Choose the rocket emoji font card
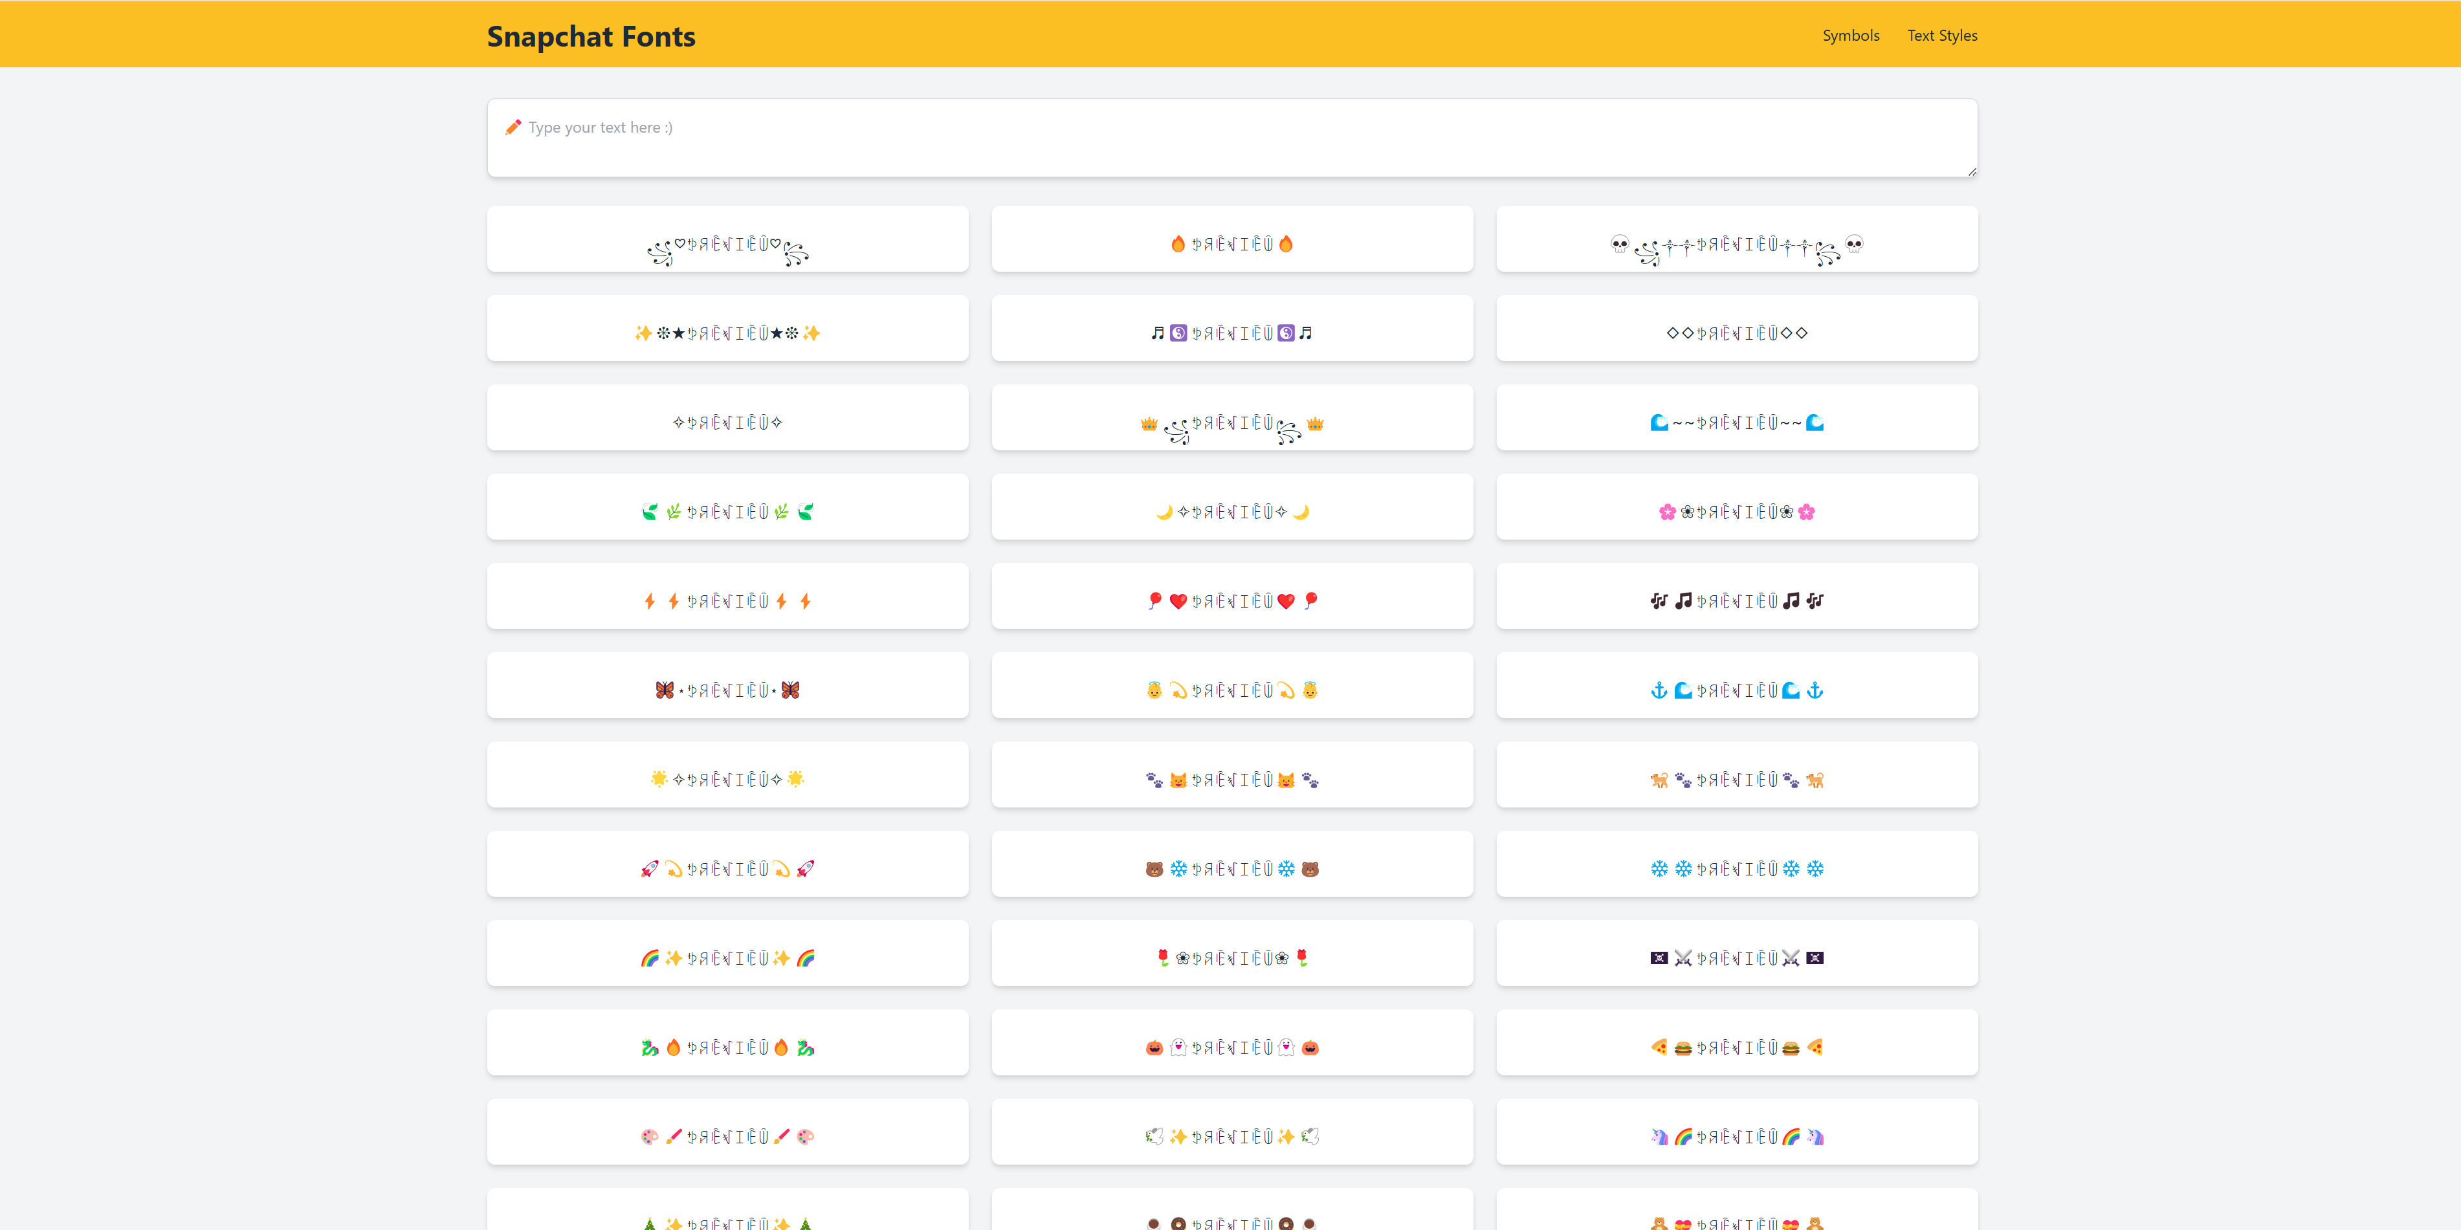The width and height of the screenshot is (2461, 1230). pos(728,863)
